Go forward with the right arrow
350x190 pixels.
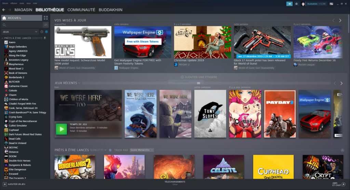tap(10, 10)
